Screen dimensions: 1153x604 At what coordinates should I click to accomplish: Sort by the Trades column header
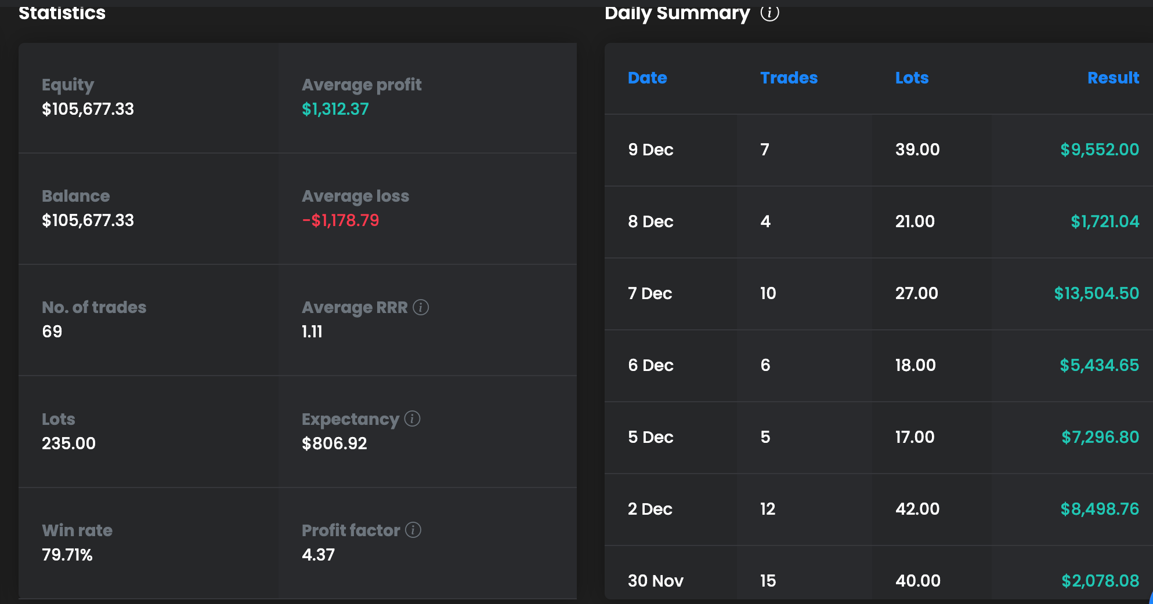point(789,78)
